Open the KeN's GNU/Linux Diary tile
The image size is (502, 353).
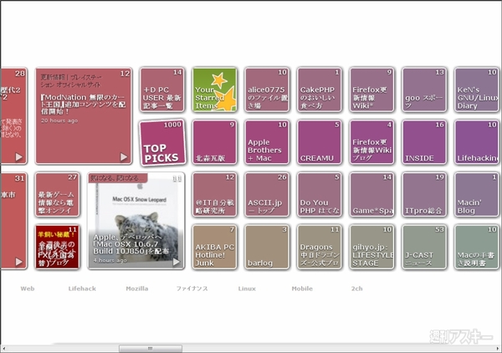pos(477,90)
